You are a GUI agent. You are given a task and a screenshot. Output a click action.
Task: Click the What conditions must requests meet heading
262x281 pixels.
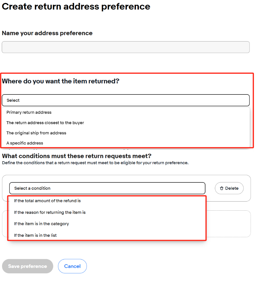77,156
